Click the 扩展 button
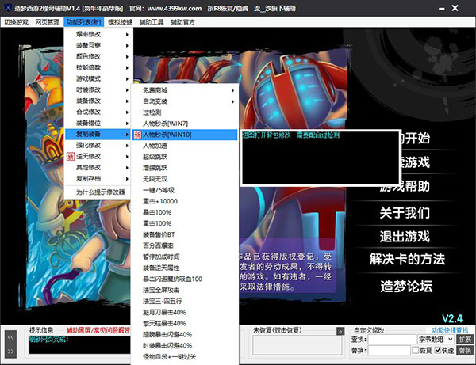This screenshot has height=365, width=476. [x=465, y=340]
